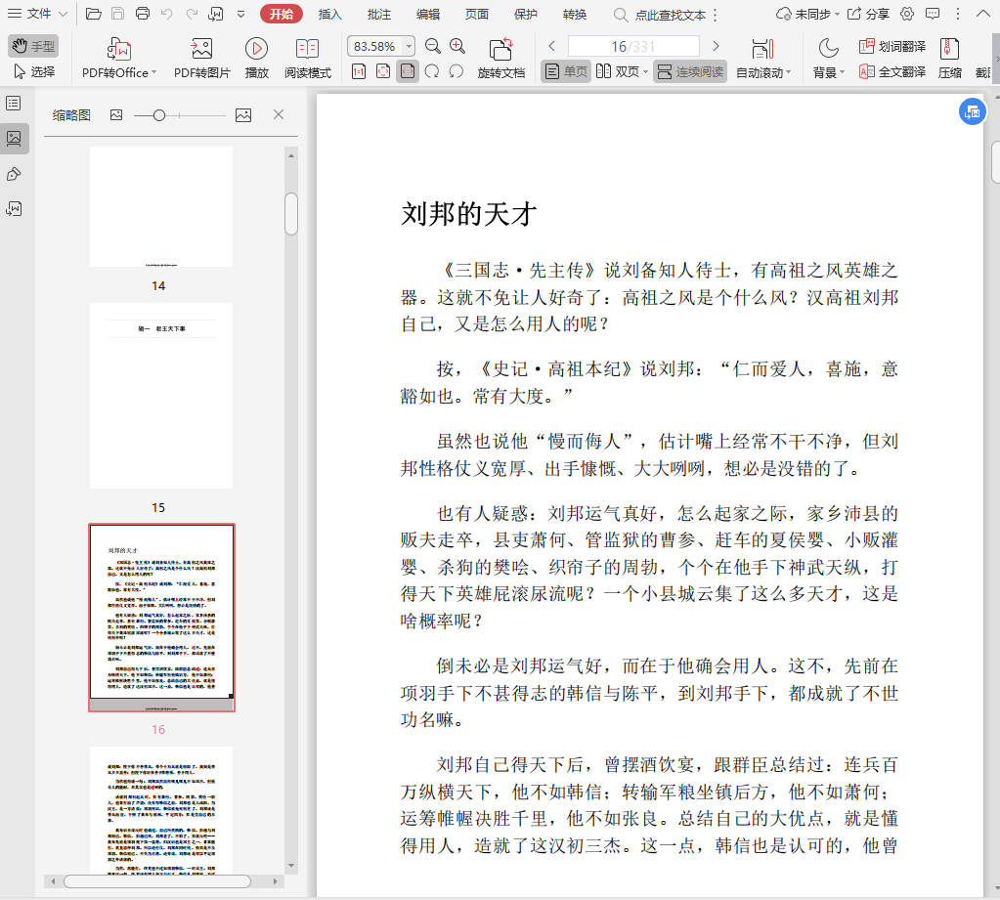Click 全文翻译 full-text translate button
The image size is (1000, 900).
[892, 71]
